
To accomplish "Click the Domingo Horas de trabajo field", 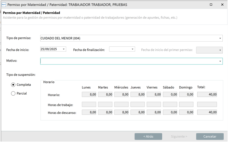I will pyautogui.click(x=186, y=104).
